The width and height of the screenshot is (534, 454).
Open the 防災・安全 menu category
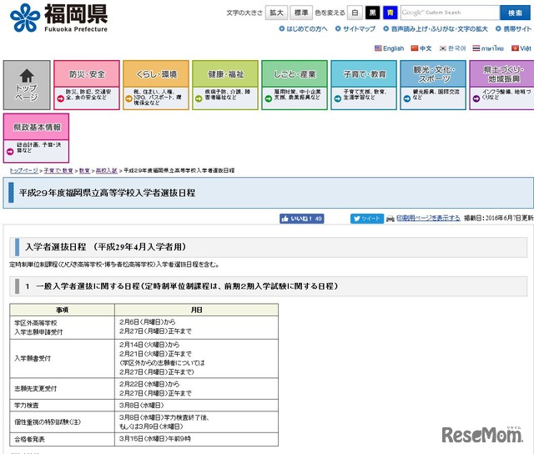coord(87,74)
